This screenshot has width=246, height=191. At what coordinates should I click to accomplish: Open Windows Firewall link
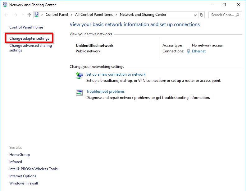coord(24,183)
